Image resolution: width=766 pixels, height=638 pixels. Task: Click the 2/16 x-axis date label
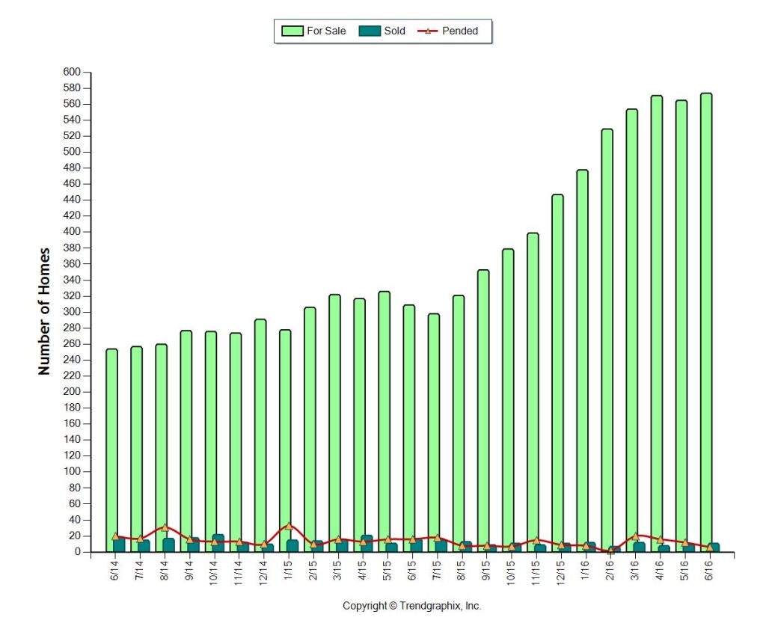[610, 570]
